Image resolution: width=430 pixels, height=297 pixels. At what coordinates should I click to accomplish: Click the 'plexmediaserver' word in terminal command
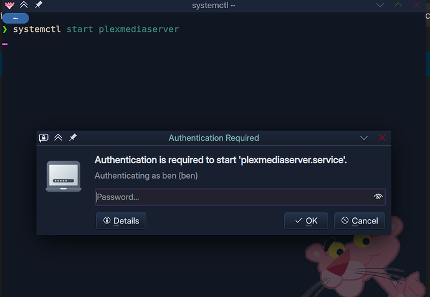click(139, 29)
